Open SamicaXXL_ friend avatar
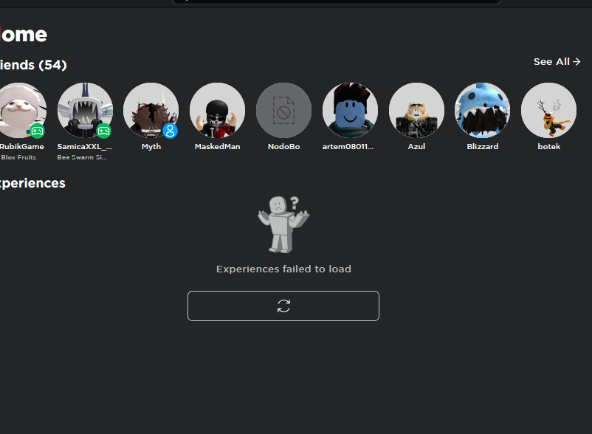This screenshot has width=592, height=434. tap(85, 110)
